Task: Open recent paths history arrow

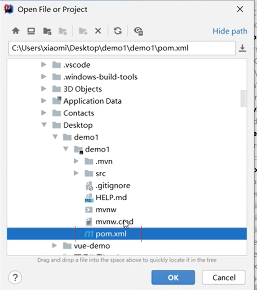Action: pyautogui.click(x=243, y=48)
